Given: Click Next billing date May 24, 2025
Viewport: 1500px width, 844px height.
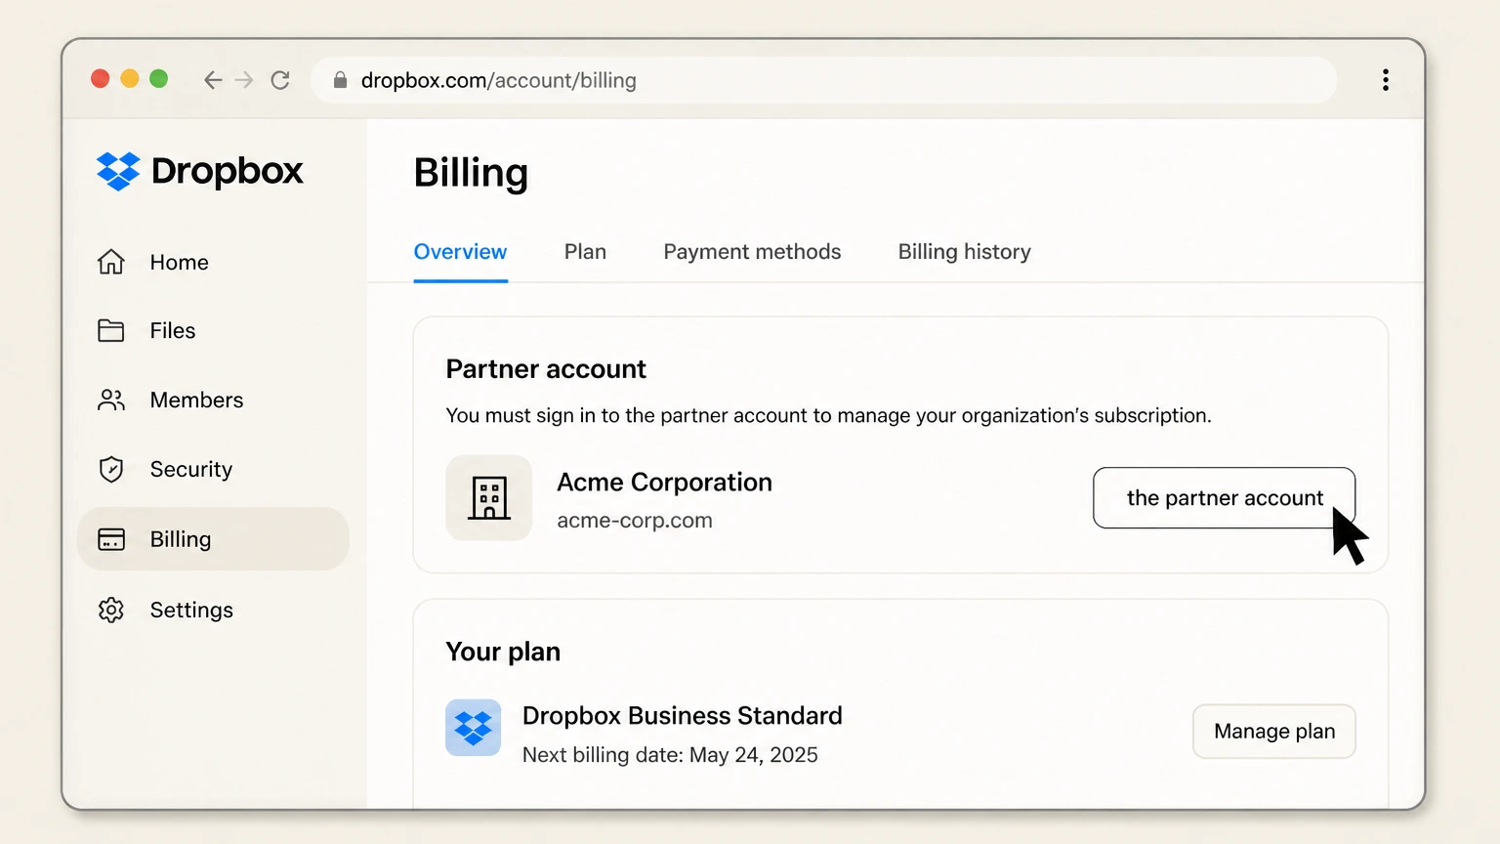Looking at the screenshot, I should (x=670, y=755).
